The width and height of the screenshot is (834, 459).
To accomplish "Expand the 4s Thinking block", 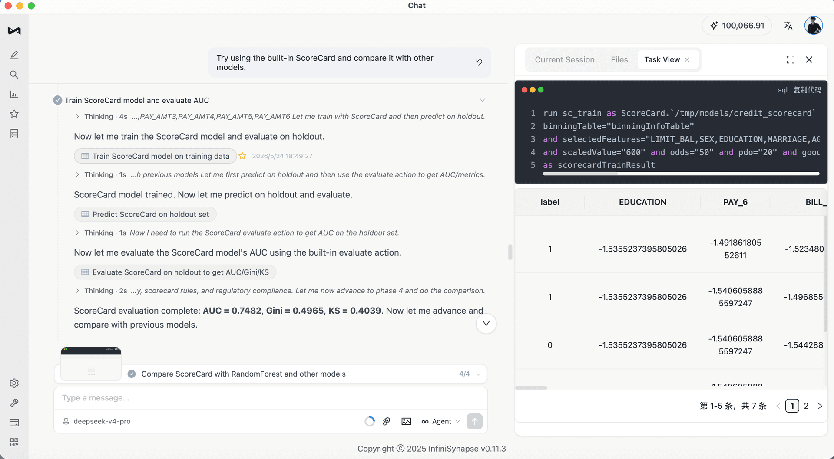I will (x=77, y=116).
